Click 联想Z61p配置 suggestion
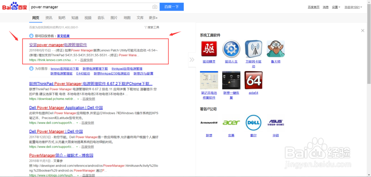371x177 pixels. (143, 73)
